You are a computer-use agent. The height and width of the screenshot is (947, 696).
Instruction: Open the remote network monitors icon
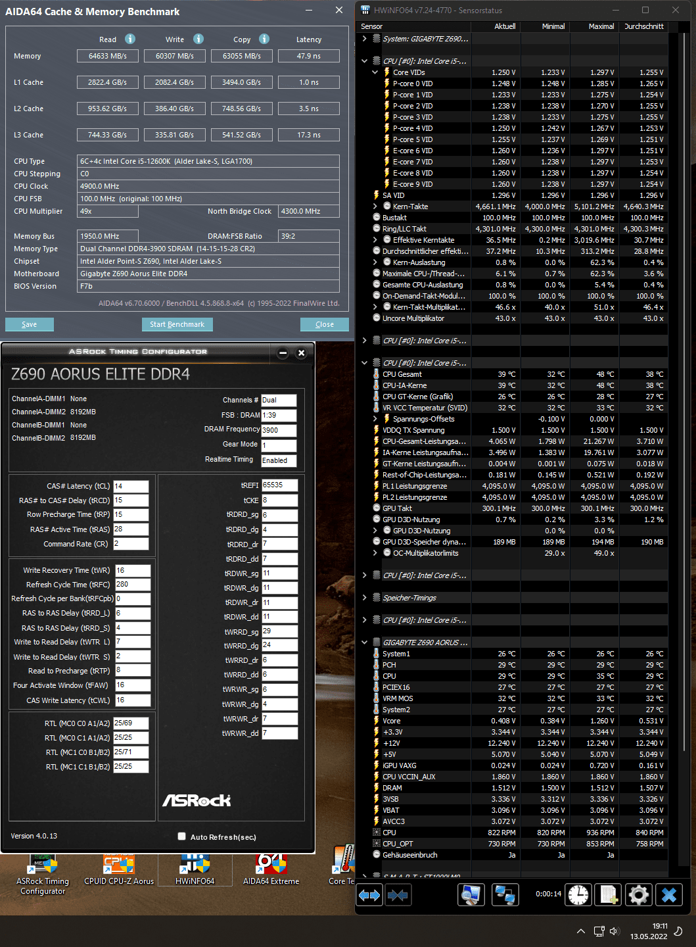click(x=505, y=895)
